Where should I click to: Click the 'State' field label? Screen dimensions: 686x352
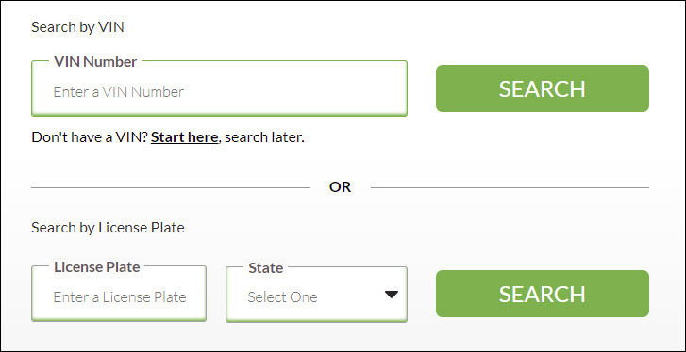[265, 268]
